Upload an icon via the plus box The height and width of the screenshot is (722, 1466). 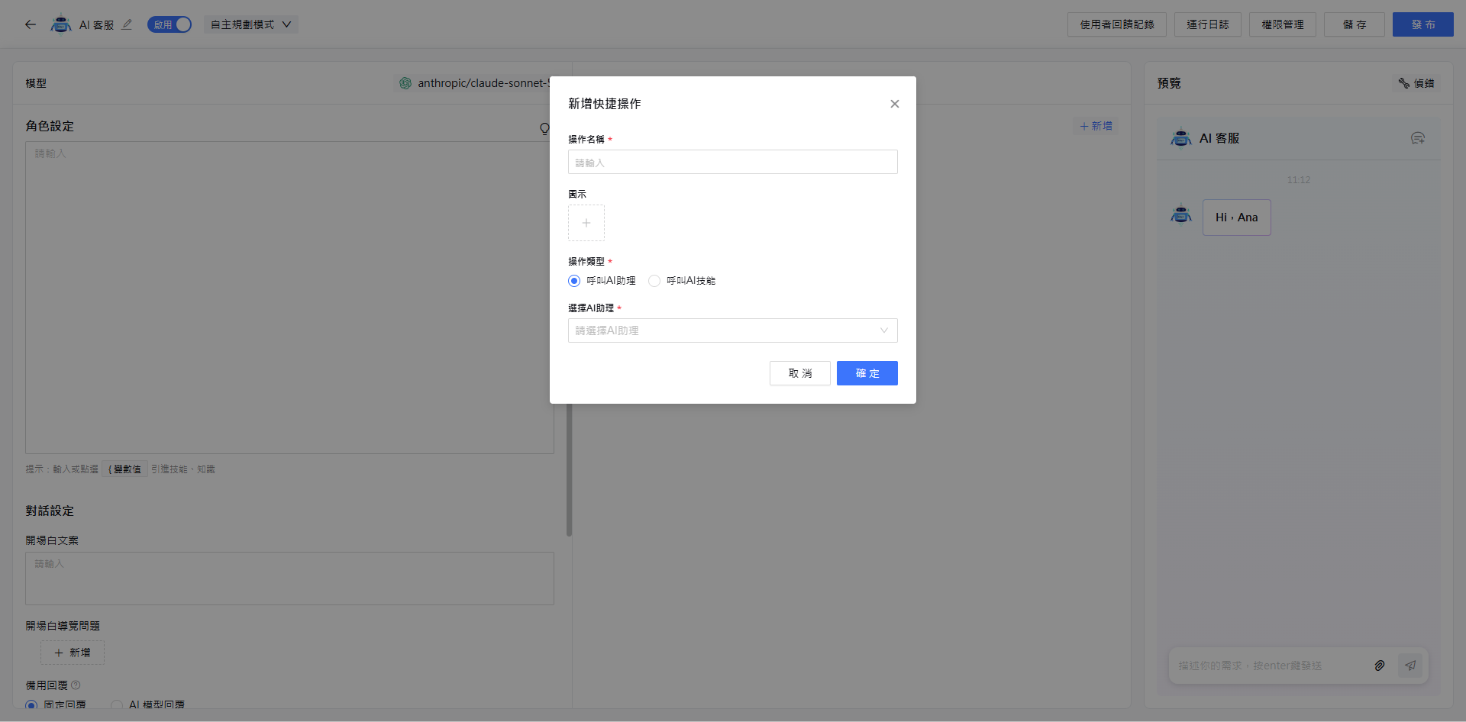(586, 223)
